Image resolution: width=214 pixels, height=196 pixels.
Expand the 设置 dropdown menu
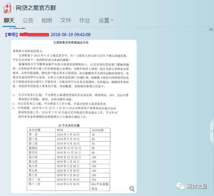[106, 21]
